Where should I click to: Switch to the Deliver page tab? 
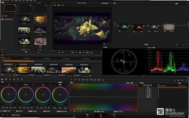point(114,115)
